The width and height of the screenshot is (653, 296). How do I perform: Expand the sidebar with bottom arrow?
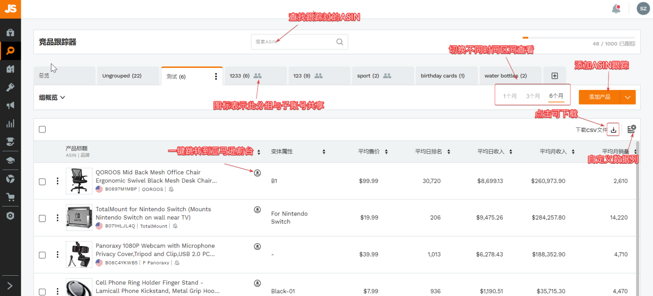click(x=10, y=286)
